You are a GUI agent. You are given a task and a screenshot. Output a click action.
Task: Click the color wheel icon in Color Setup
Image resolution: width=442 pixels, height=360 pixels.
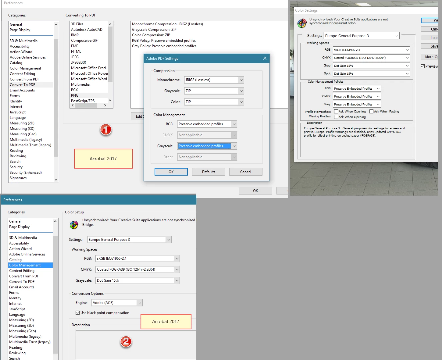point(74,225)
